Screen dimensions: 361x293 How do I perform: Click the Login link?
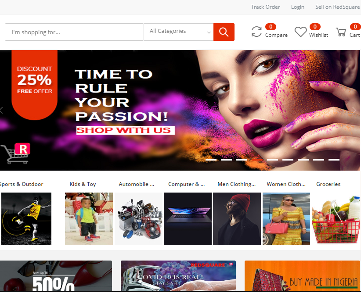(297, 7)
